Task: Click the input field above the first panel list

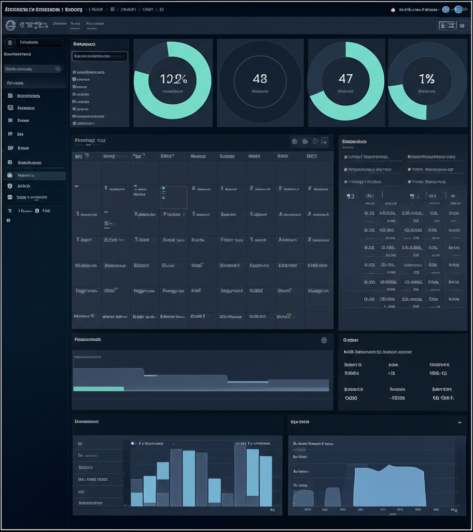Action: tap(99, 56)
